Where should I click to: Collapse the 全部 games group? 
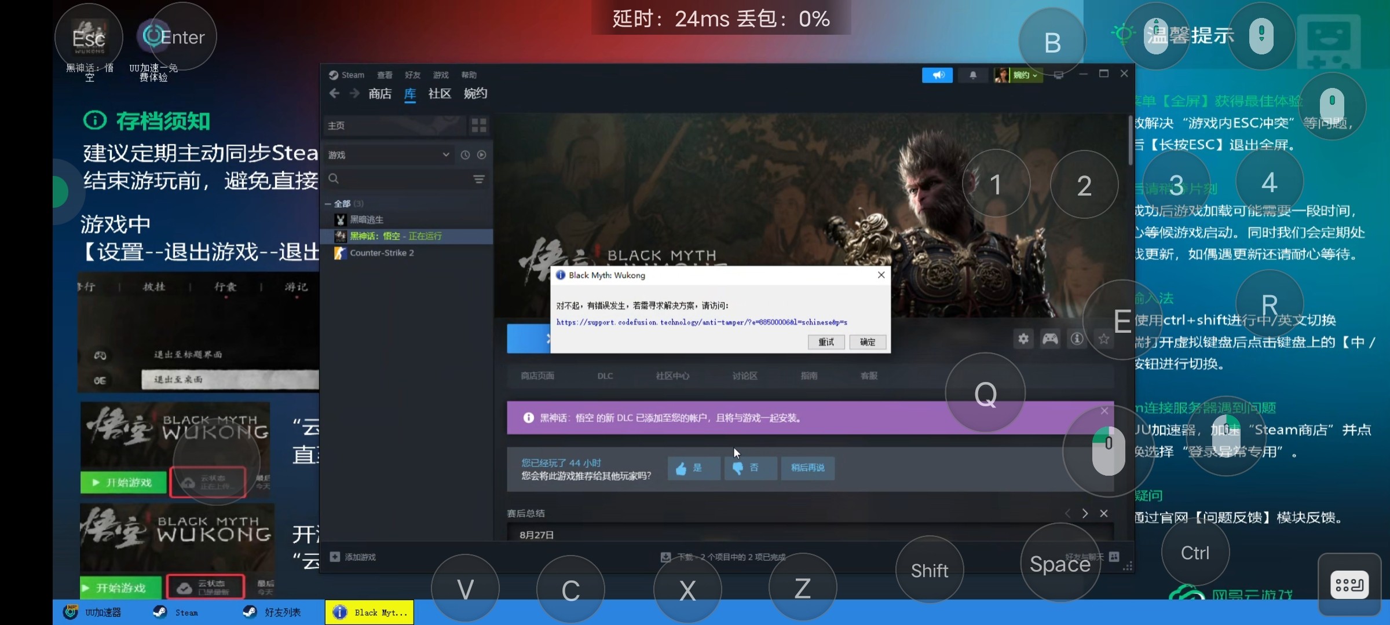point(328,204)
